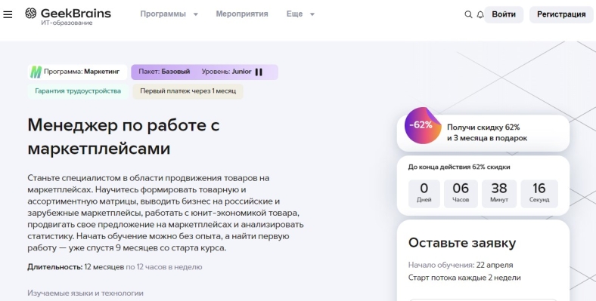Click the text До конца действия 62% скидки
596x301 pixels.
point(459,167)
